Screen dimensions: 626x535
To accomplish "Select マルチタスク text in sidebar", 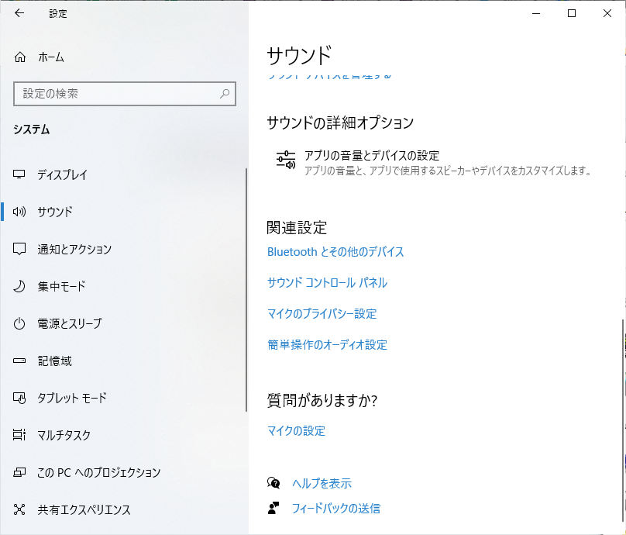I will pos(64,435).
